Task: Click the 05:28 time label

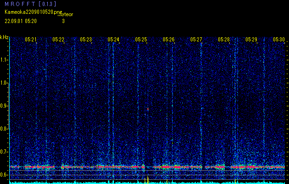Action: click(224, 40)
